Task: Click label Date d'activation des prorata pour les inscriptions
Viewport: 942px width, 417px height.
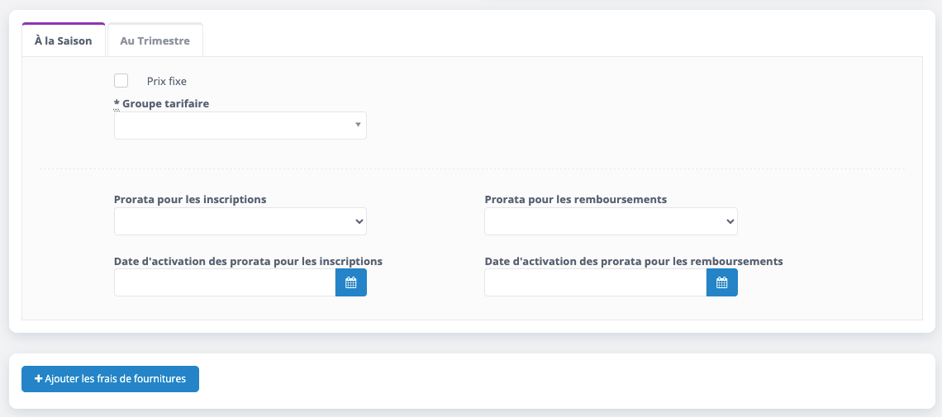Action: pos(248,261)
